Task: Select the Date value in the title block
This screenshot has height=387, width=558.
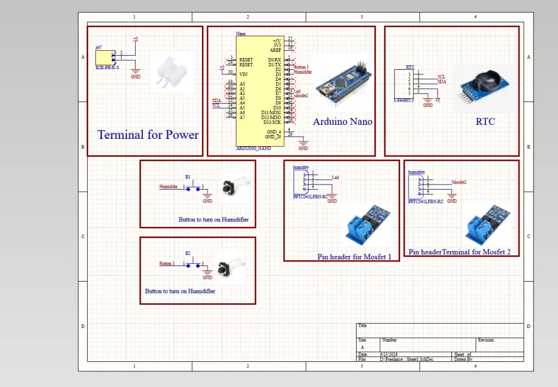Action: 388,355
